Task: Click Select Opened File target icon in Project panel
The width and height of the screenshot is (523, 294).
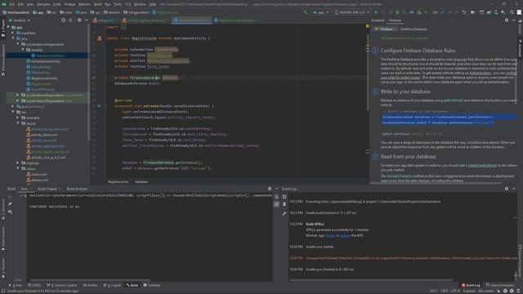Action: pos(63,20)
